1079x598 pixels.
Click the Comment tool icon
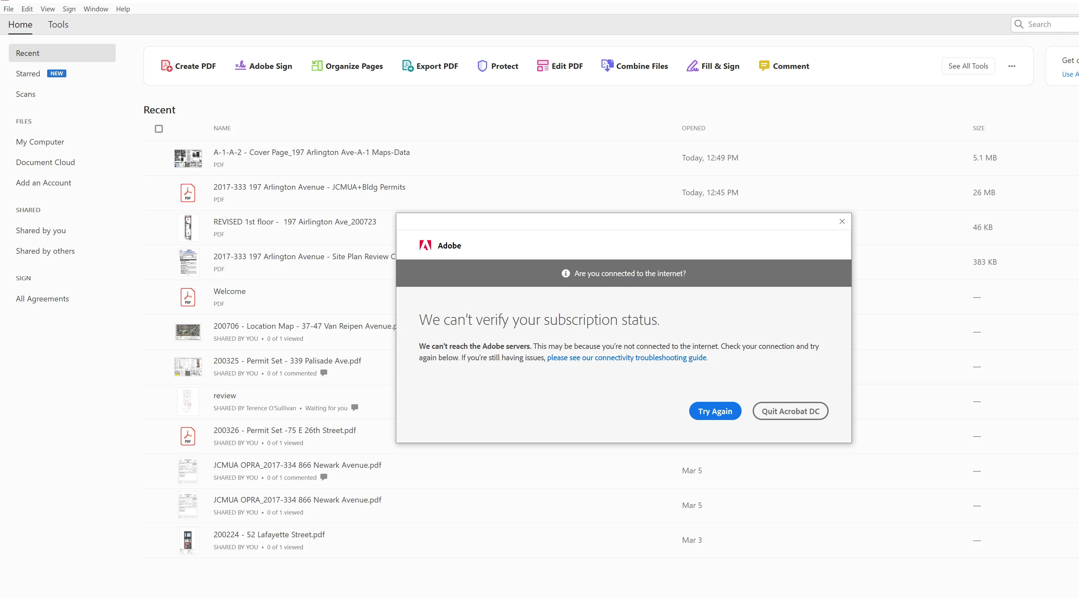(764, 66)
